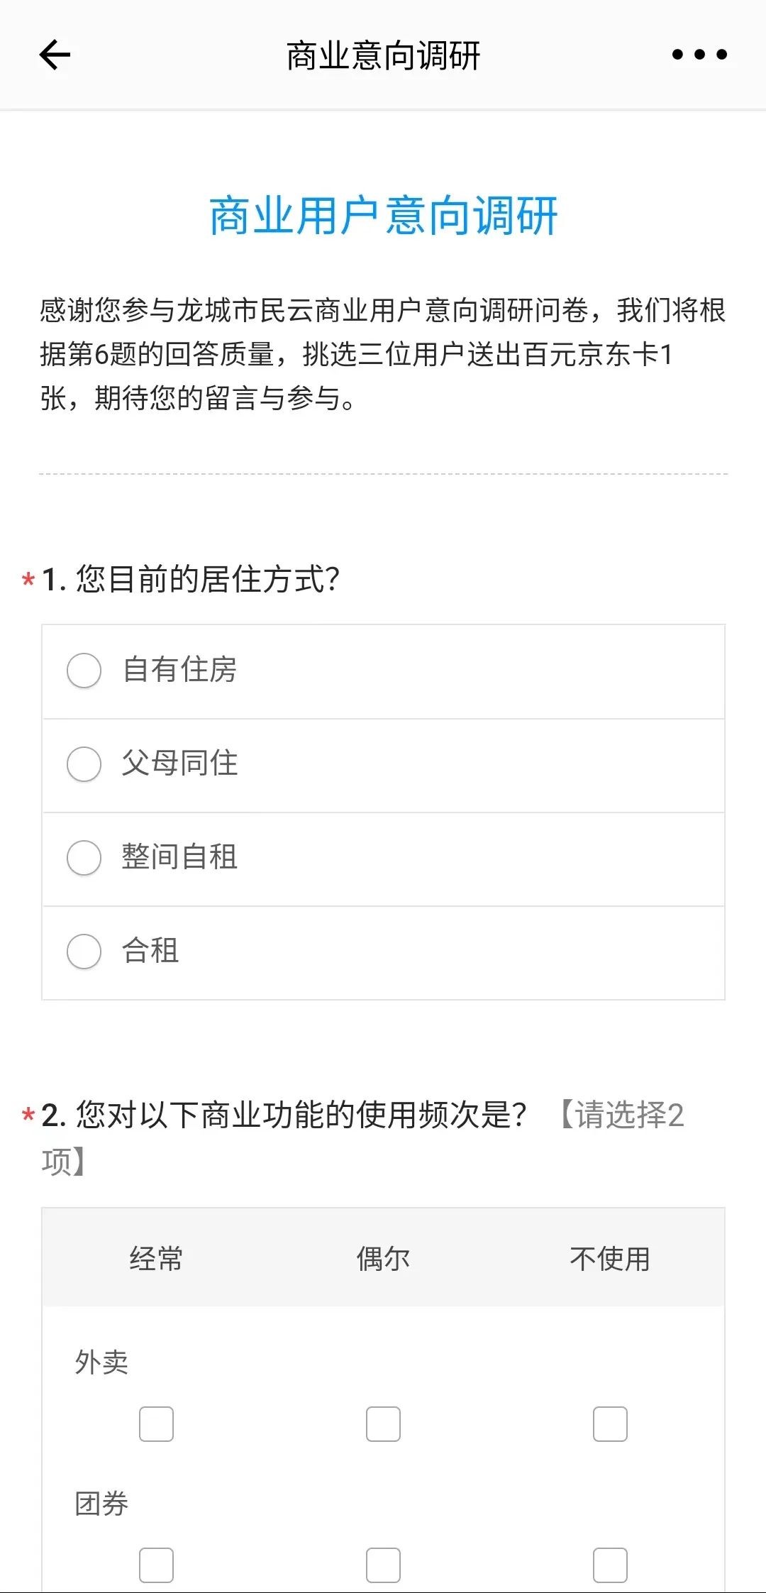Tick 偶尔 checkbox in 团券 row
The width and height of the screenshot is (766, 1593).
point(383,1565)
